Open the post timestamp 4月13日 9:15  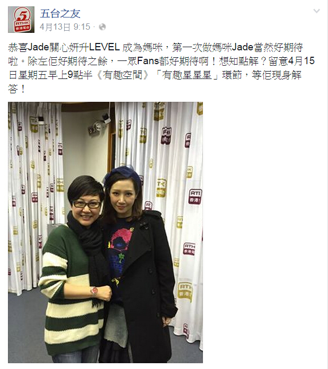tap(65, 27)
